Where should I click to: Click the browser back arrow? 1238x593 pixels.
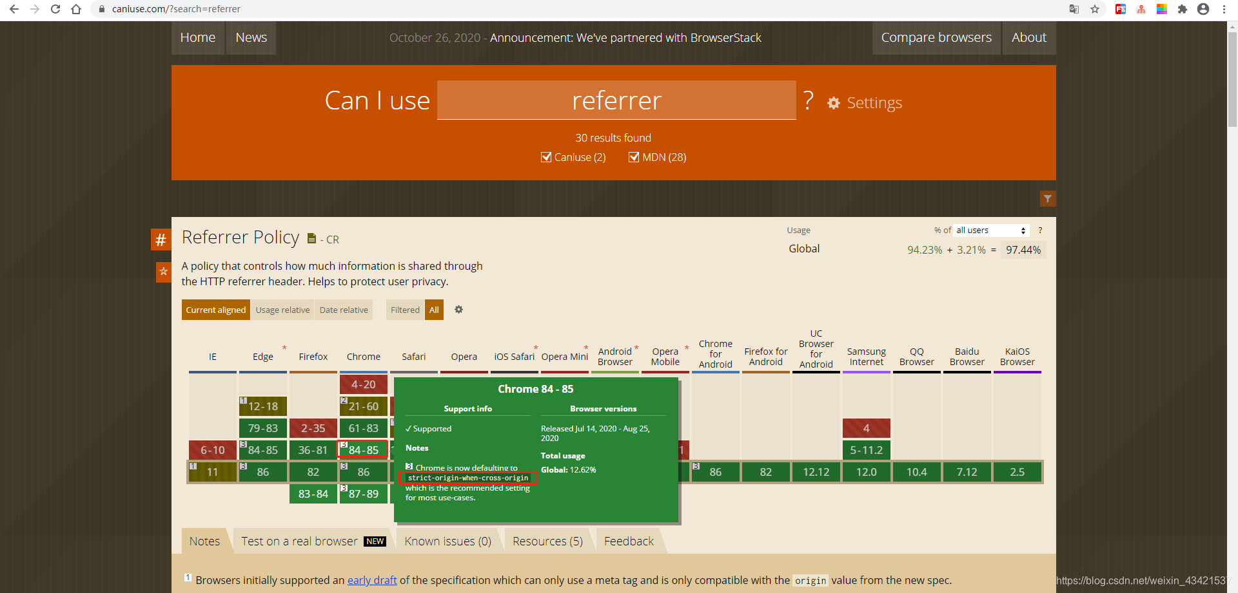[x=14, y=9]
